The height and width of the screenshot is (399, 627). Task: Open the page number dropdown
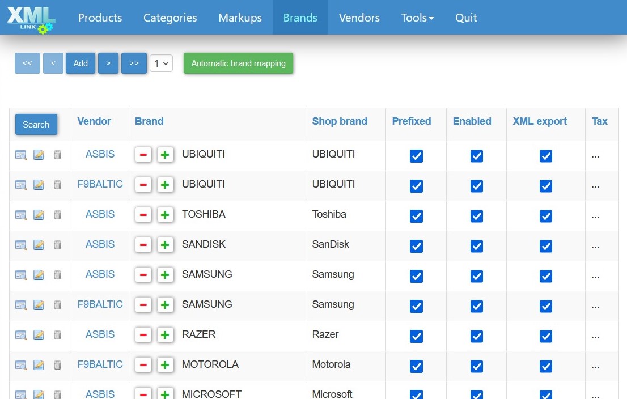click(161, 63)
